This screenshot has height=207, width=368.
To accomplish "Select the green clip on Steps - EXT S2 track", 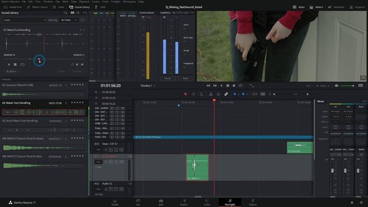I will [300, 148].
